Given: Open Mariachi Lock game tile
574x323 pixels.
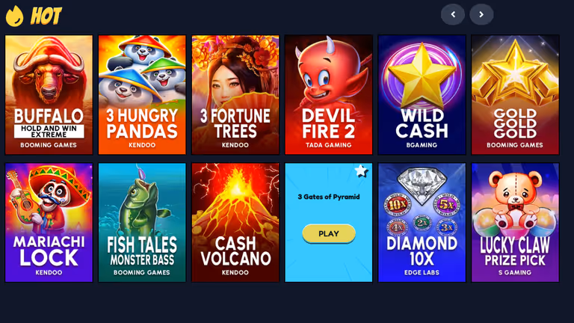Looking at the screenshot, I should point(49,223).
